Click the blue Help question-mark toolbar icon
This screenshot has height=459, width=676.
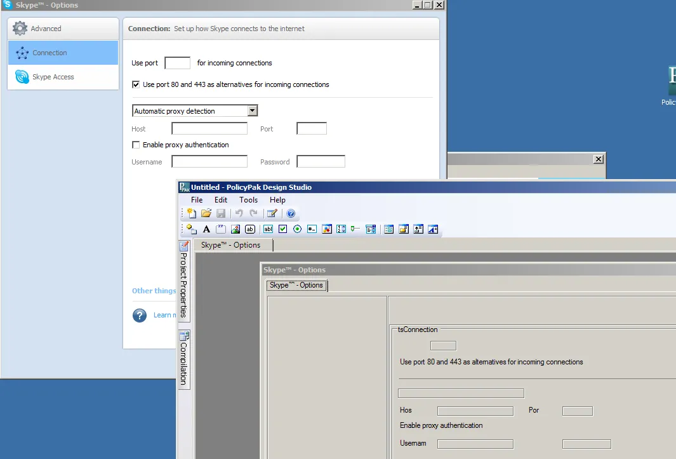click(291, 213)
